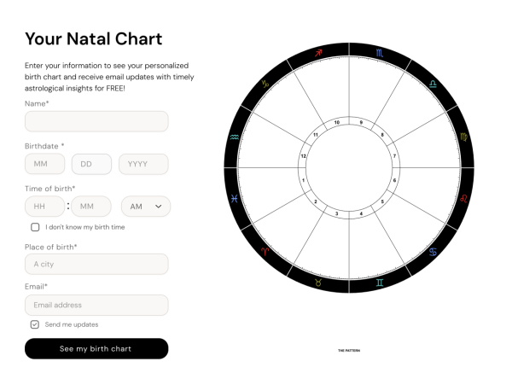Select the Libra symbol on chart ring
This screenshot has height=373, width=512.
pyautogui.click(x=433, y=84)
